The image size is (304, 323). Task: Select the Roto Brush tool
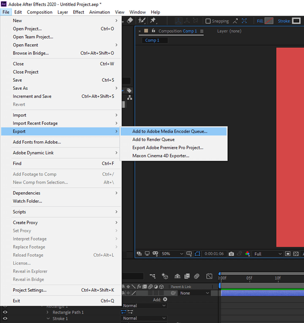pyautogui.click(x=142, y=20)
